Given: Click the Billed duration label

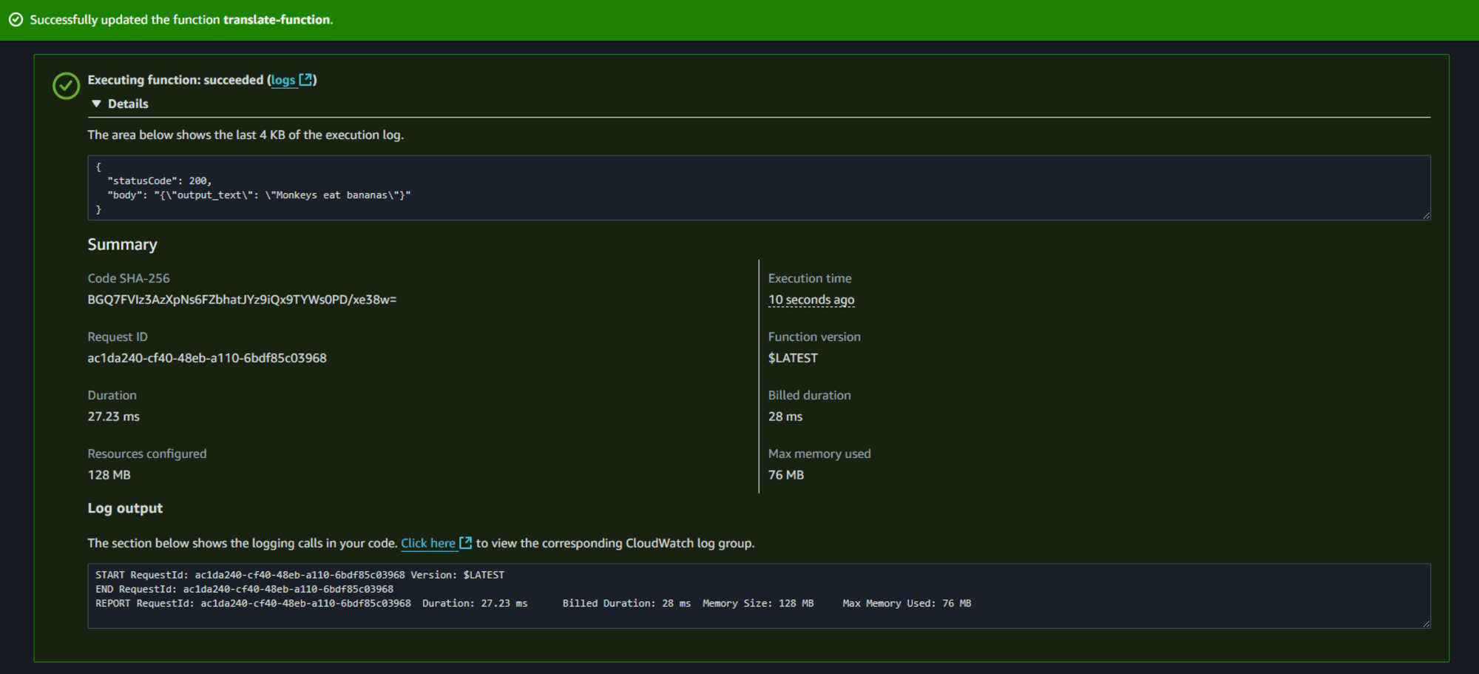Looking at the screenshot, I should click(810, 395).
